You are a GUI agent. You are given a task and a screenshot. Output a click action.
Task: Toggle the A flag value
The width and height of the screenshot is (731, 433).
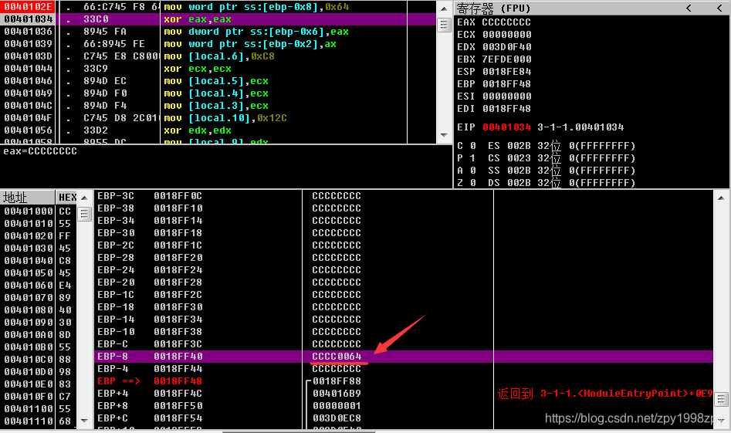click(x=472, y=170)
